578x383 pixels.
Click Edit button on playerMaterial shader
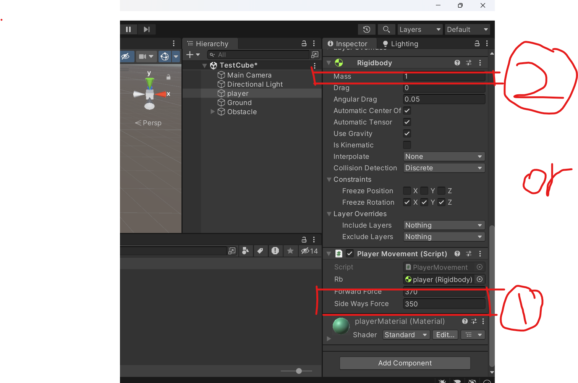coord(445,335)
